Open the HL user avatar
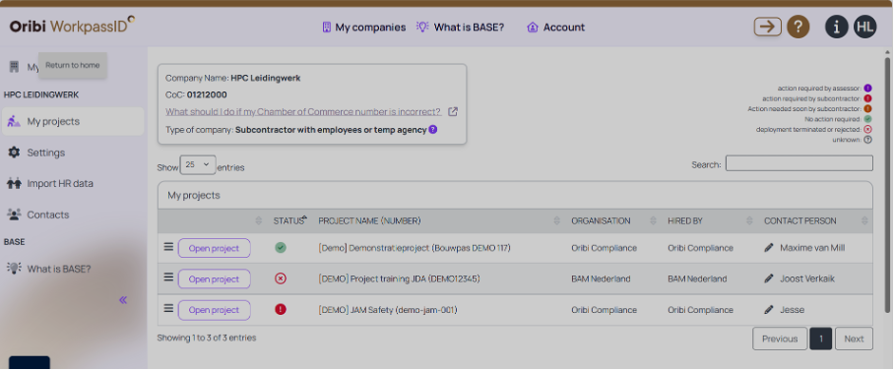 coord(864,27)
